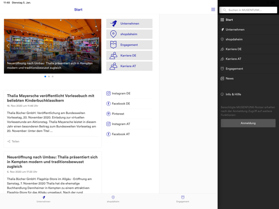Screen dimensions: 279x209
Task: Click the status bar date Dienstag 5. Jan.
Action: pyautogui.click(x=21, y=3)
